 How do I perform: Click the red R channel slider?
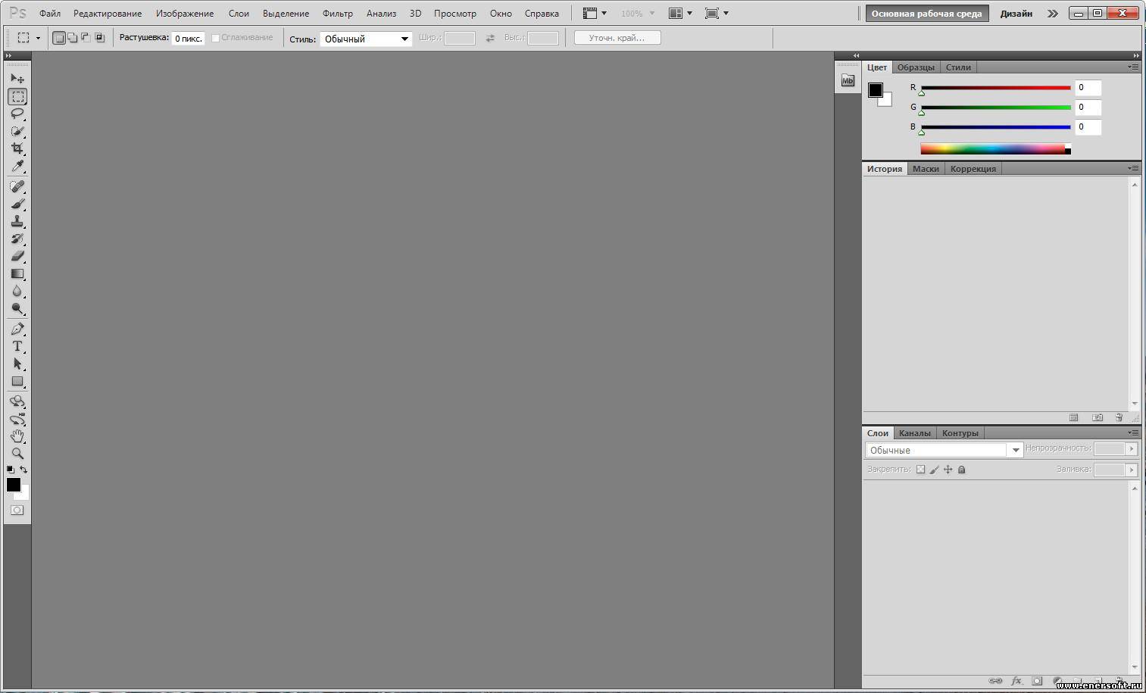[995, 88]
